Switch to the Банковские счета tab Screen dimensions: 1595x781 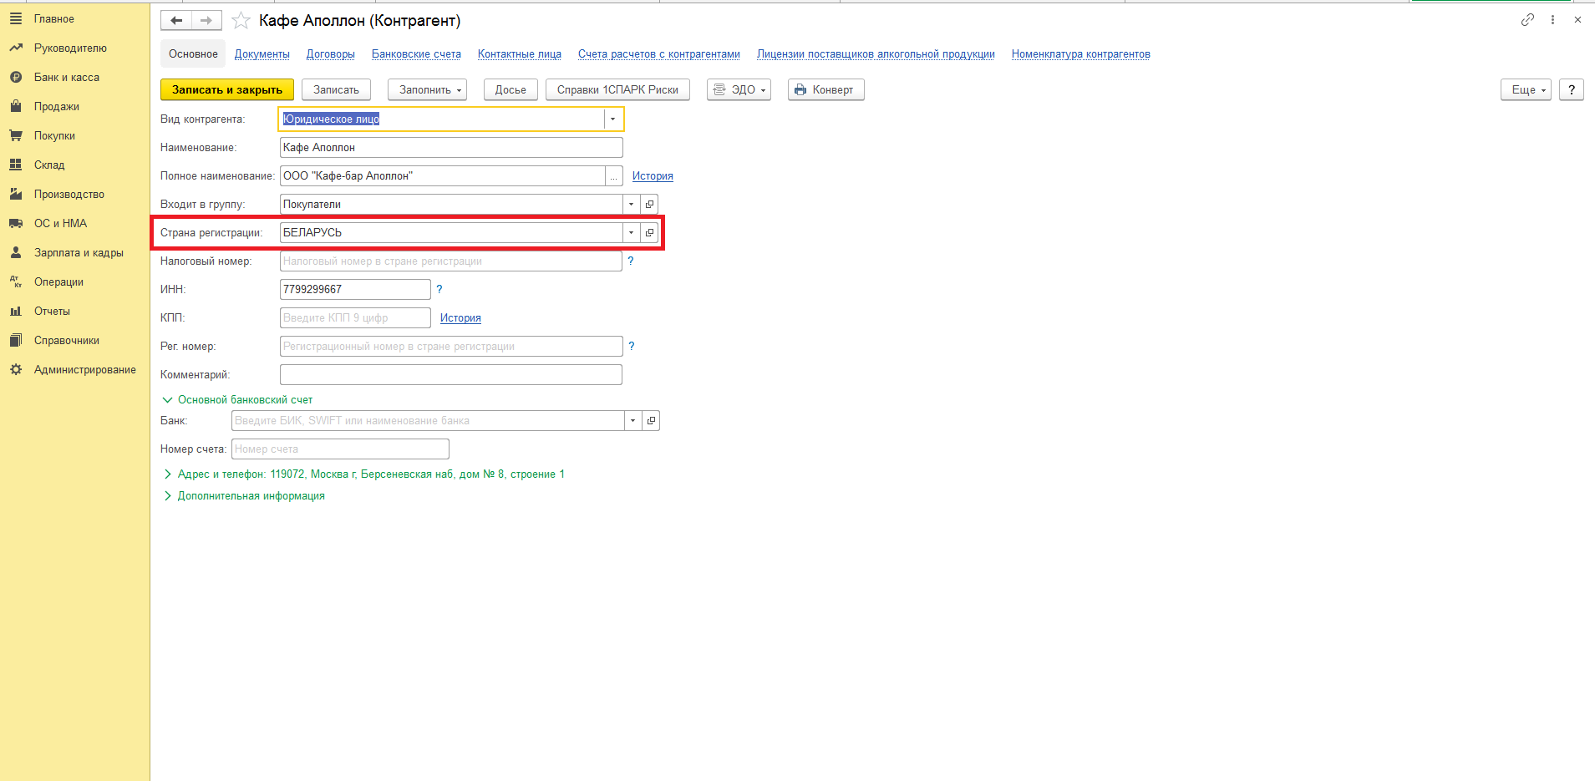(x=416, y=53)
